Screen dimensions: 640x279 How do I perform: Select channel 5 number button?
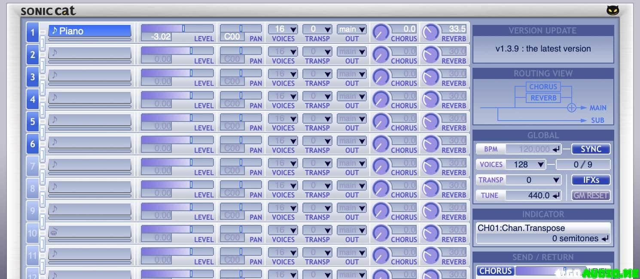32,122
